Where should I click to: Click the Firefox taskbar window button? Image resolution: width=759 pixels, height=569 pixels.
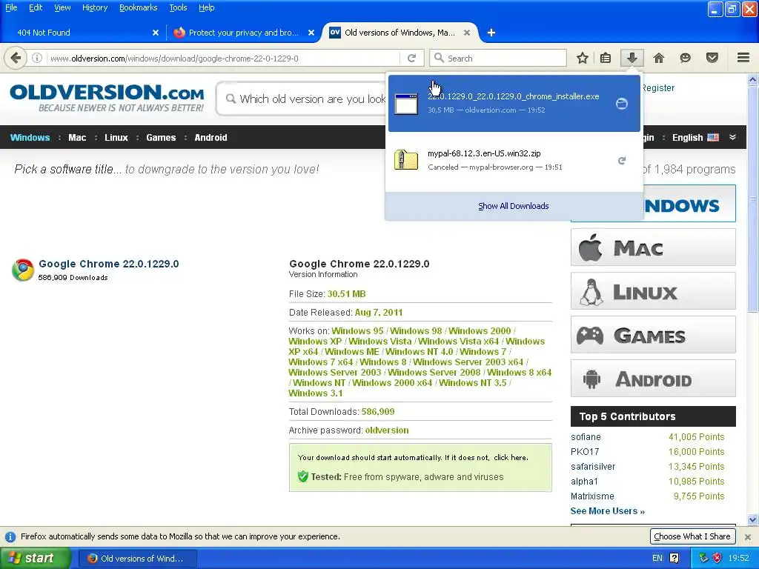coord(137,559)
